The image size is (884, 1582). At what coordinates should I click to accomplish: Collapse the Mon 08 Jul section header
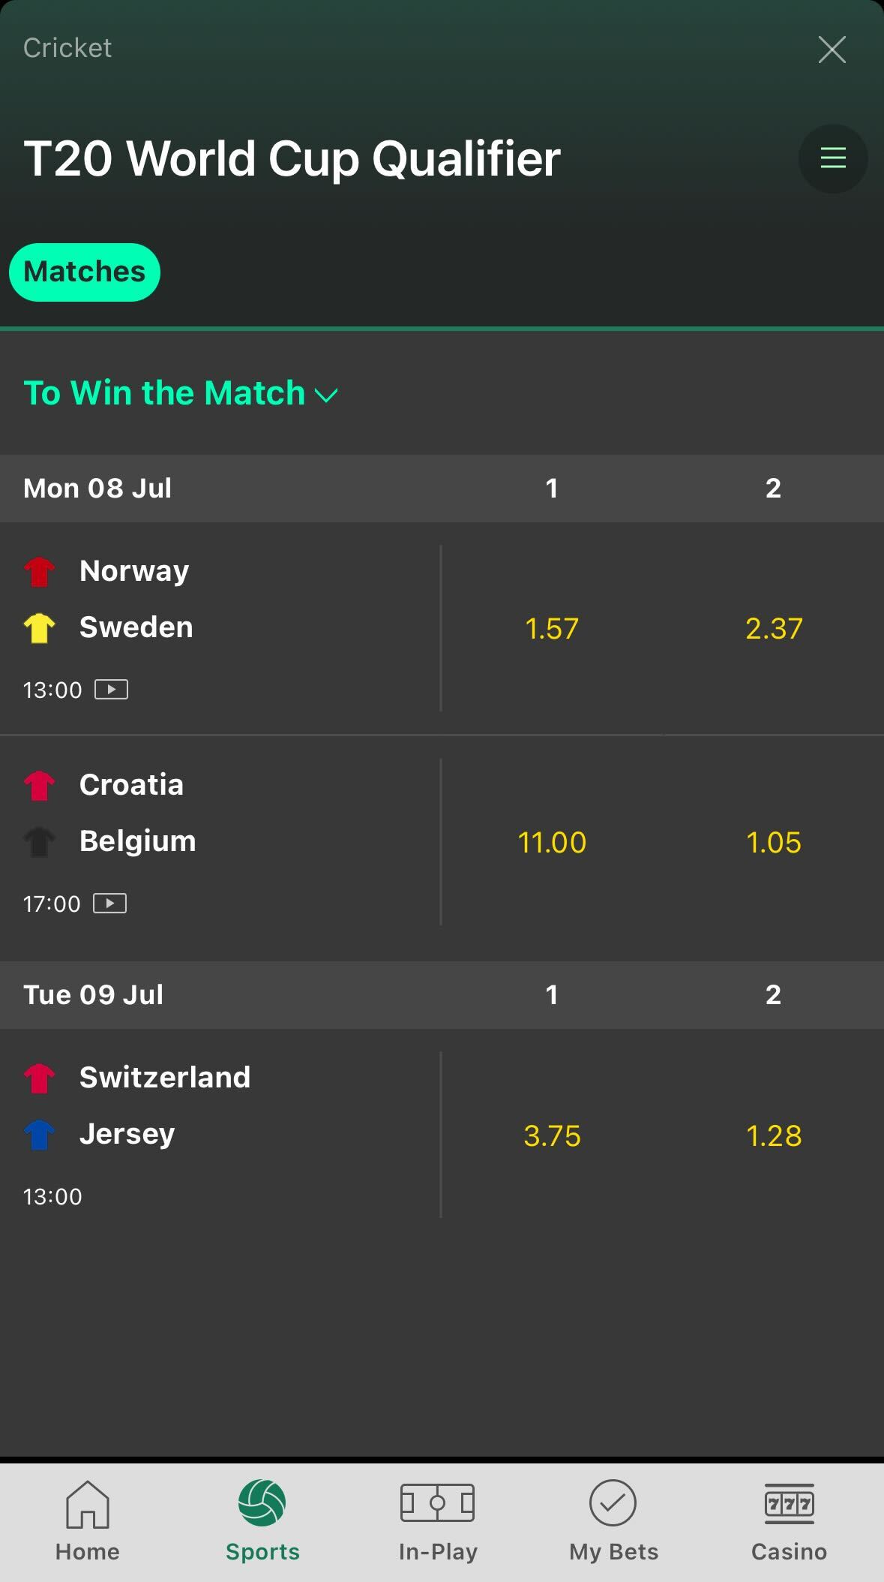(x=97, y=488)
